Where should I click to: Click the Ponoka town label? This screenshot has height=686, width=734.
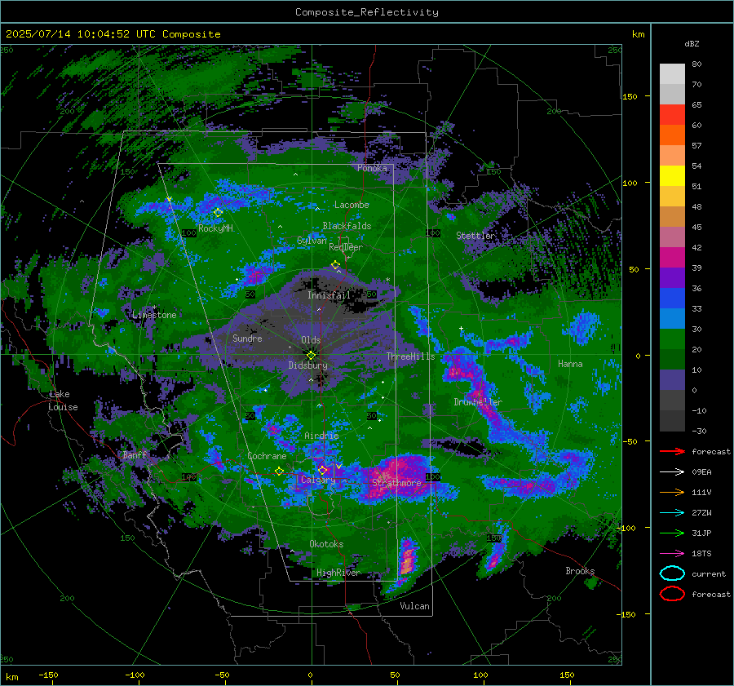[372, 168]
